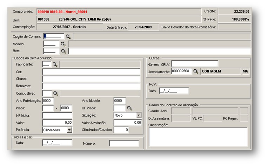The height and width of the screenshot is (165, 267).
Task: Open the Licenciamento city search magnifier
Action: (196, 71)
